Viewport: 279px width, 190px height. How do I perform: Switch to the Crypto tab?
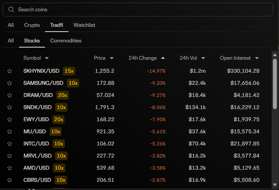coord(32,25)
